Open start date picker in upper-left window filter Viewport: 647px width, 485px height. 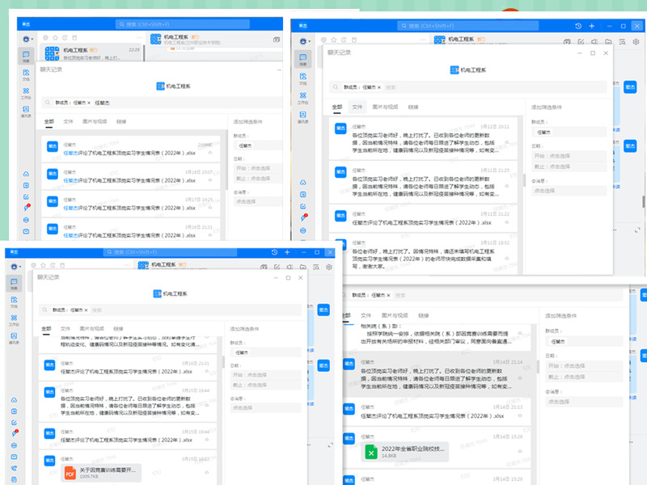coord(258,168)
